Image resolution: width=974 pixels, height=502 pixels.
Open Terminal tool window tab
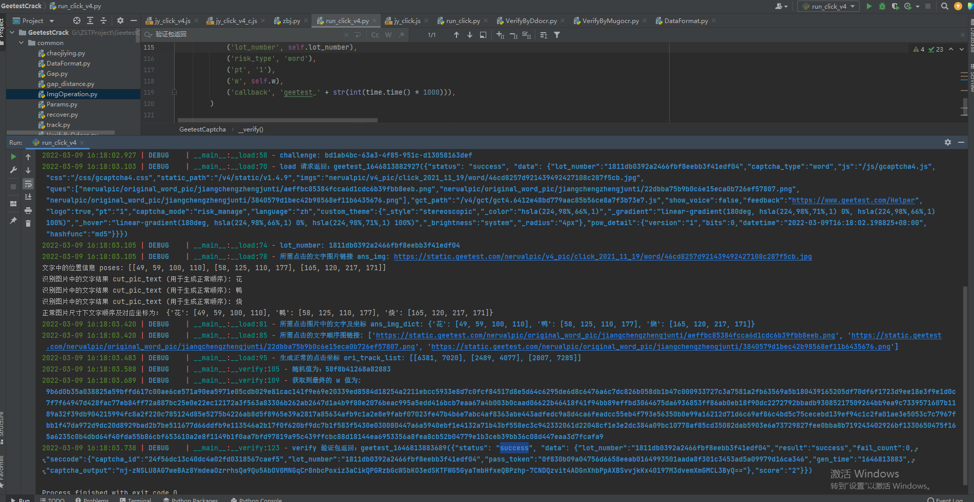coord(135,499)
